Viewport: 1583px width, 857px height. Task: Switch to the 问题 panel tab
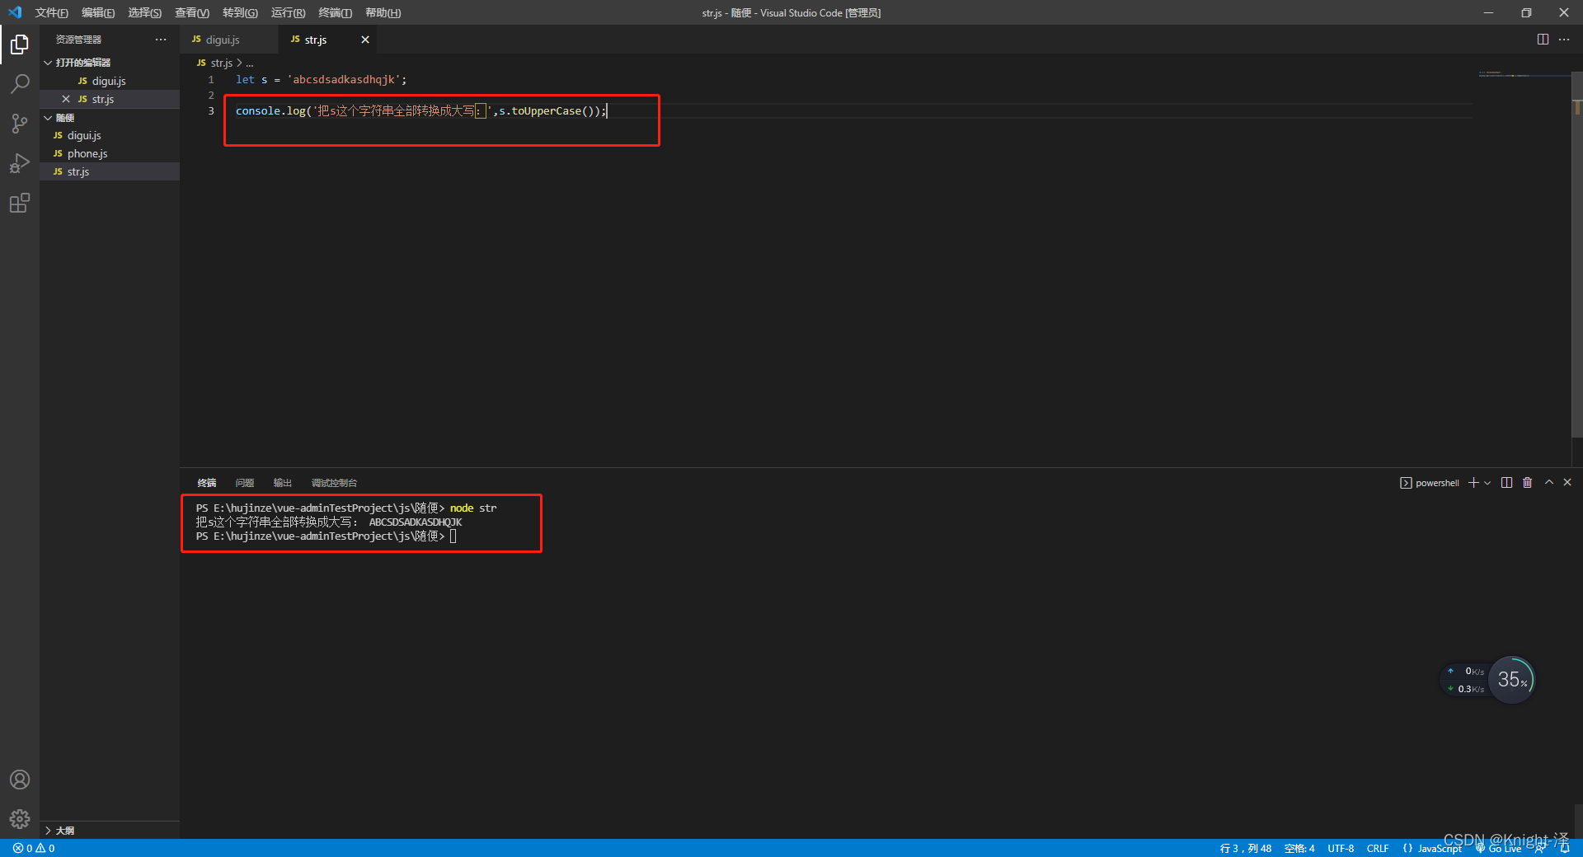coord(245,483)
